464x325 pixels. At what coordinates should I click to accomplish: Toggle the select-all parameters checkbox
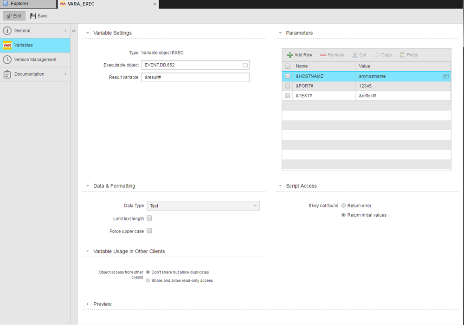[x=287, y=66]
